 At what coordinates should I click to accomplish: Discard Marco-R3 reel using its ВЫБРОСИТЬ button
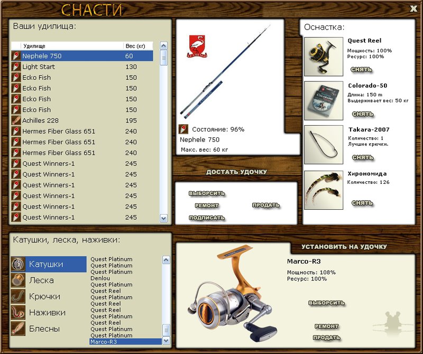326,303
